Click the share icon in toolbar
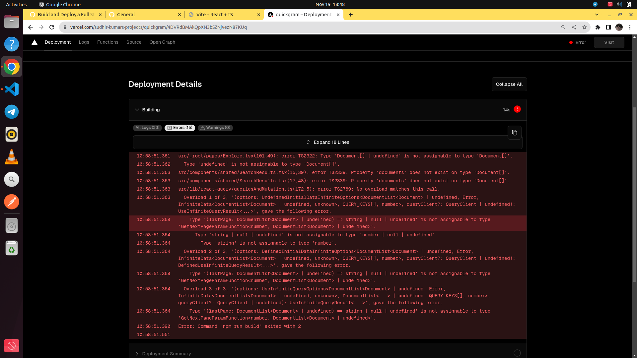 (x=574, y=27)
